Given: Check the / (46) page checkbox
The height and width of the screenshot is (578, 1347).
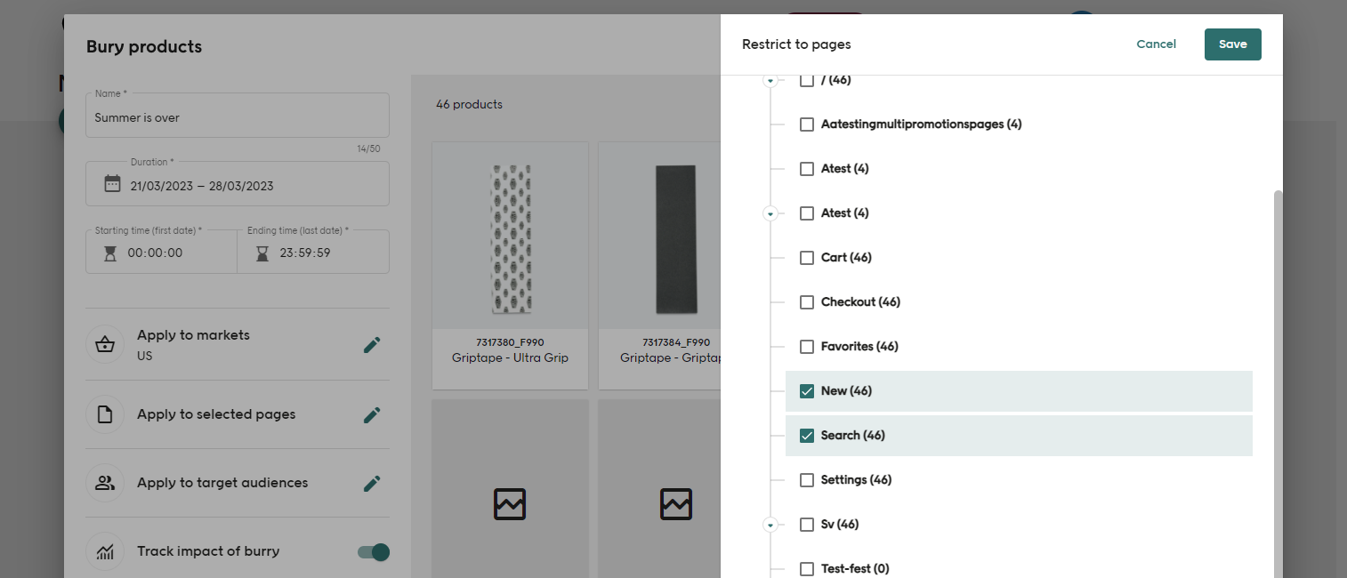Looking at the screenshot, I should pos(807,80).
